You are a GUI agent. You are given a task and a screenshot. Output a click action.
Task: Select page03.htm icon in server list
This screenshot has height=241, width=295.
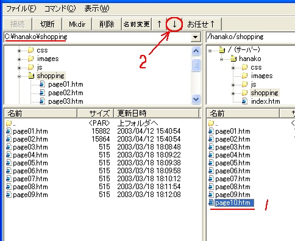pyautogui.click(x=211, y=147)
